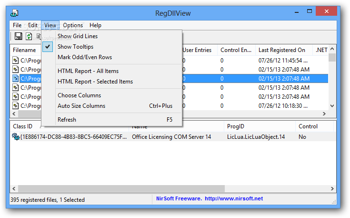Open the Options menu
The image size is (350, 218).
(73, 25)
